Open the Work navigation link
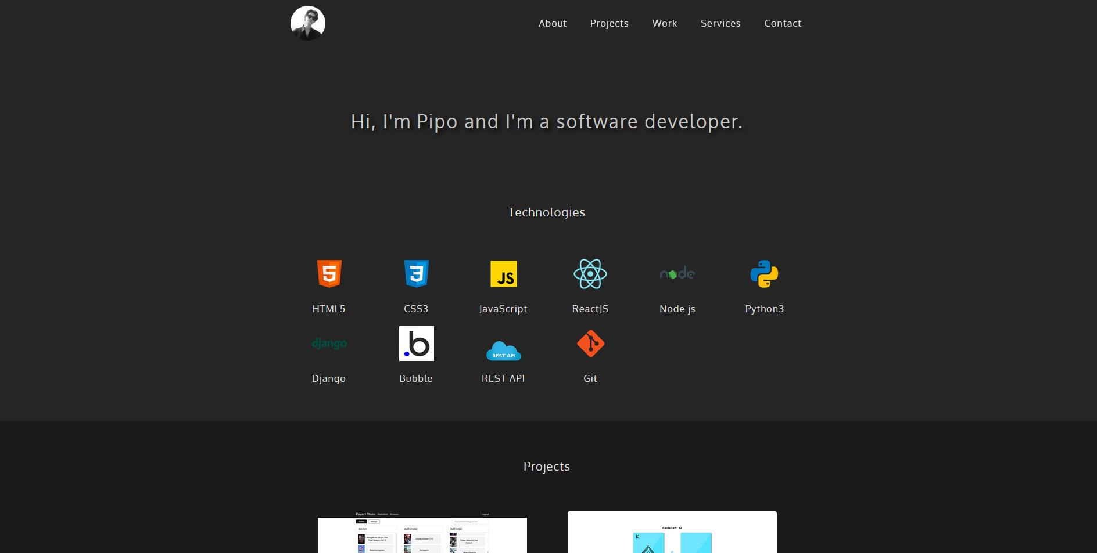The width and height of the screenshot is (1097, 553). (x=664, y=23)
